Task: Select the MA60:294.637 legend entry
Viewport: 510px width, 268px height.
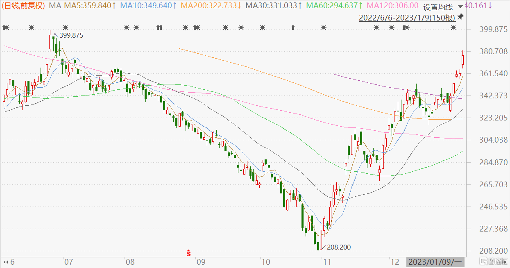Action: coord(335,6)
